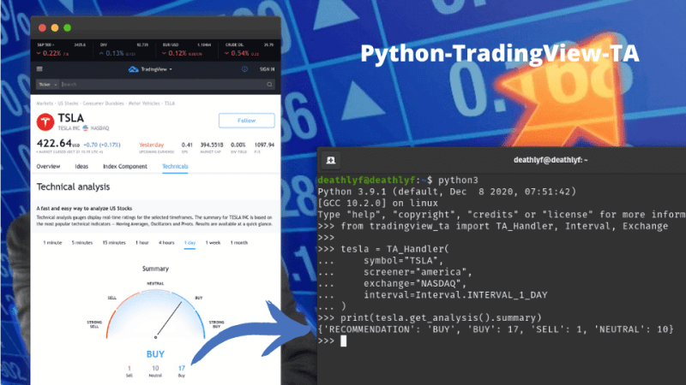
Task: Switch to the Technicals tab
Action: pos(175,166)
